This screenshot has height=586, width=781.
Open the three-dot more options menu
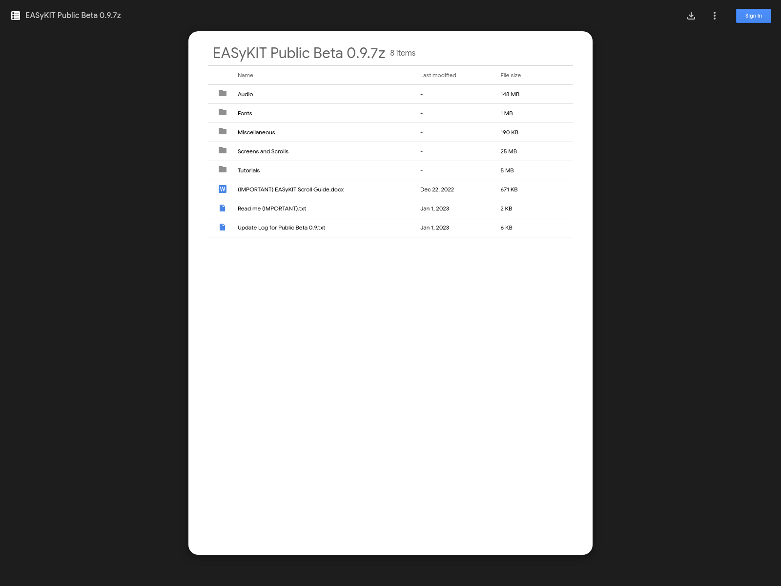click(x=715, y=16)
